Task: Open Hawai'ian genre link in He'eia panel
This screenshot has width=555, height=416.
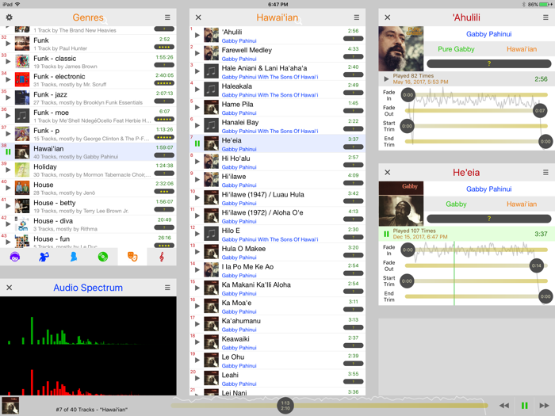Action: [x=522, y=204]
